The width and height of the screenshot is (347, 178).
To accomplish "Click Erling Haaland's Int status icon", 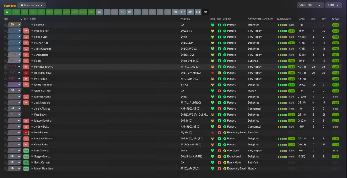I will tap(26, 85).
